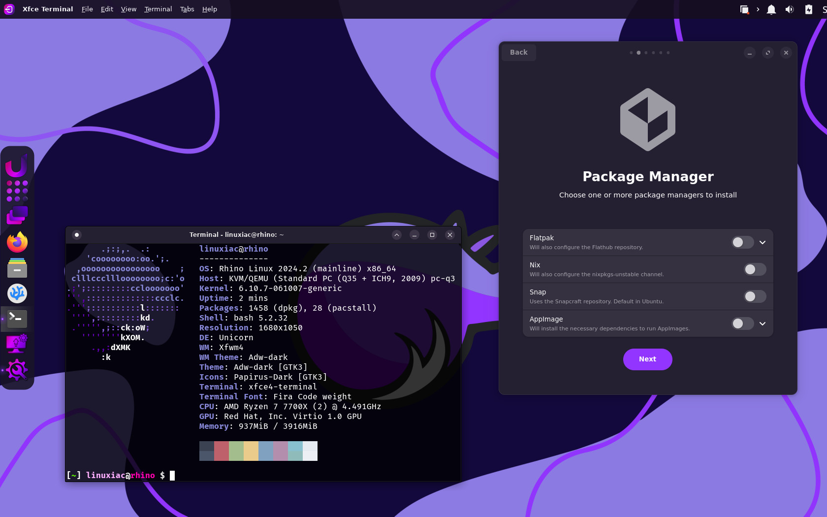Select the Terminal icon in the dock
Image resolution: width=827 pixels, height=517 pixels.
(17, 319)
